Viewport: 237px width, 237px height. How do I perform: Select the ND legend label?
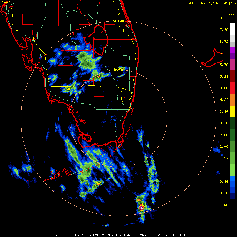(226, 205)
